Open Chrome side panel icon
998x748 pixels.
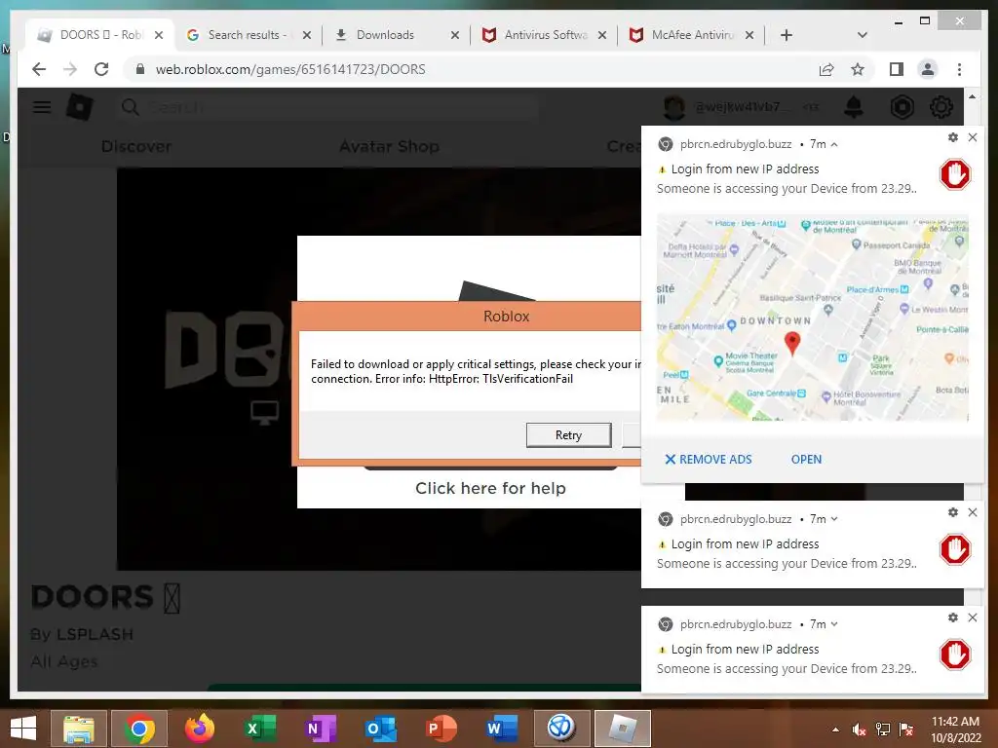(897, 69)
